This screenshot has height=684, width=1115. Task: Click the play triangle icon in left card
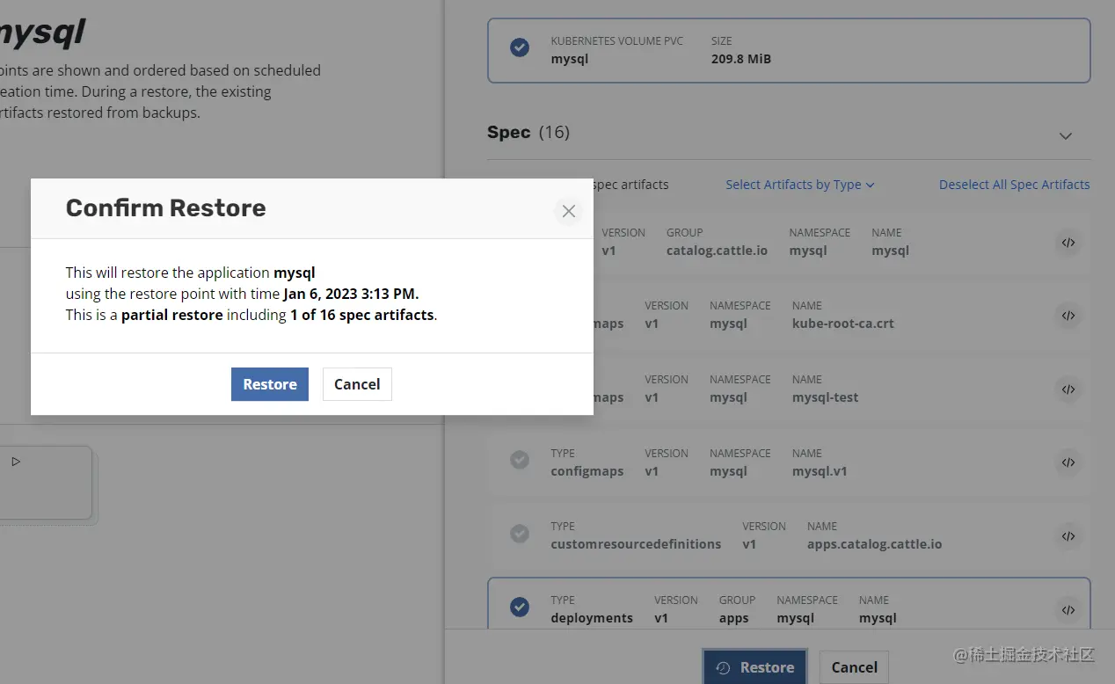click(x=16, y=462)
